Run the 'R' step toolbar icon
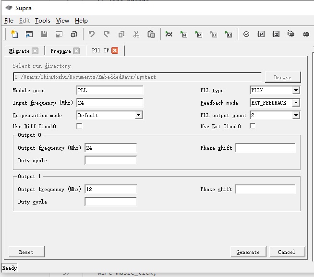Viewport: 314px width, 277px height. click(184, 34)
